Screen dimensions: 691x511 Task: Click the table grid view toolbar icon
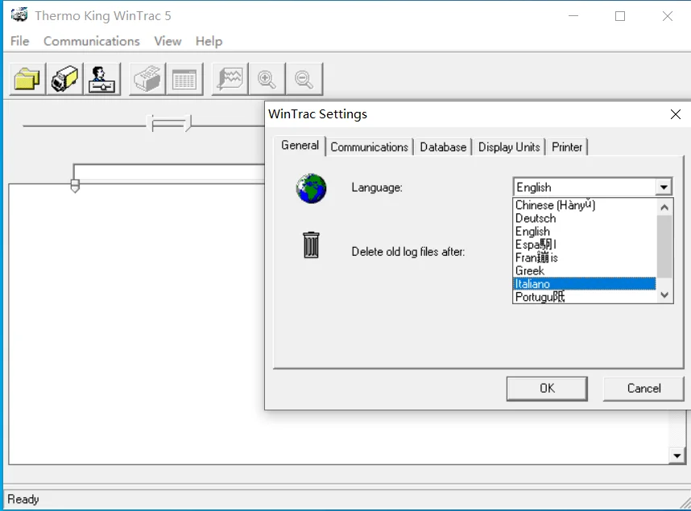pos(184,79)
